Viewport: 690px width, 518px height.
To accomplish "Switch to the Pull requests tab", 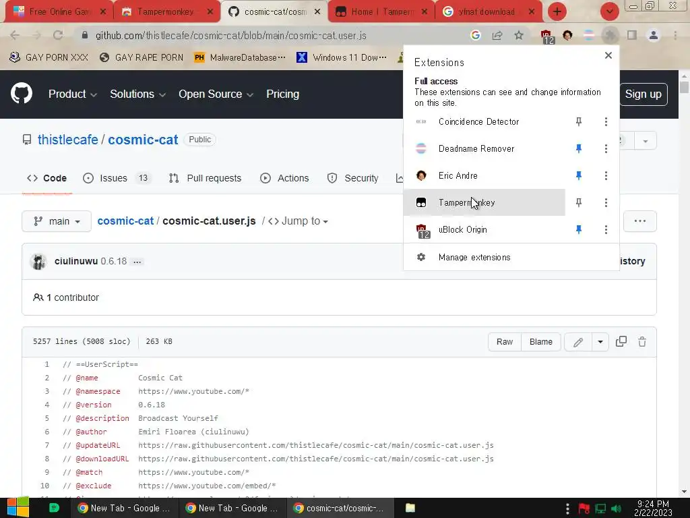I will click(205, 178).
